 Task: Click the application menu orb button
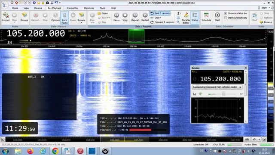click(x=5, y=5)
